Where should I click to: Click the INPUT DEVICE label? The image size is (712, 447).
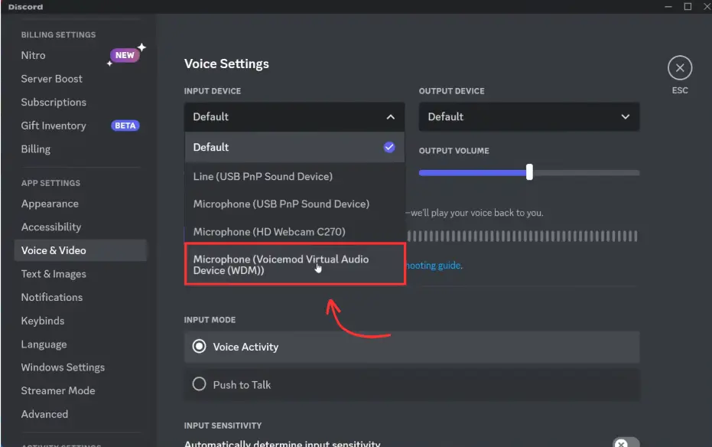click(213, 91)
